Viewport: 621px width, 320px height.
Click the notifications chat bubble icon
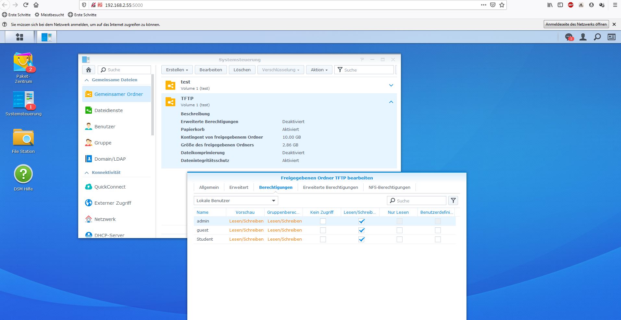pyautogui.click(x=569, y=37)
